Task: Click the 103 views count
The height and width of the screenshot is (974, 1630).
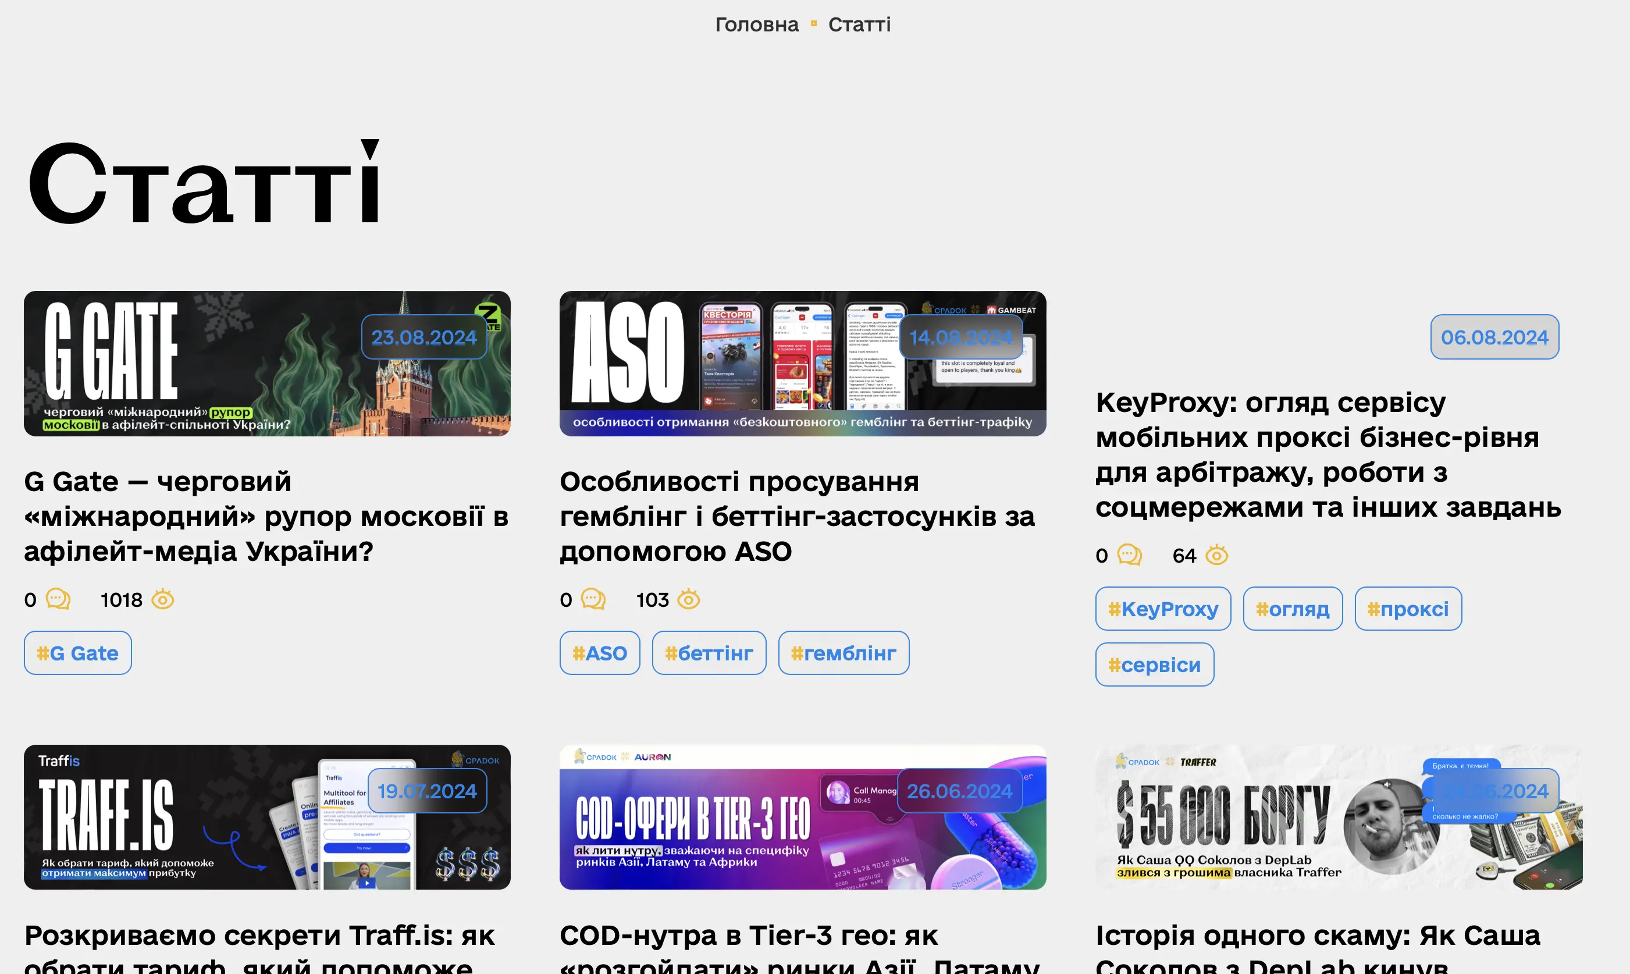Action: pos(652,600)
